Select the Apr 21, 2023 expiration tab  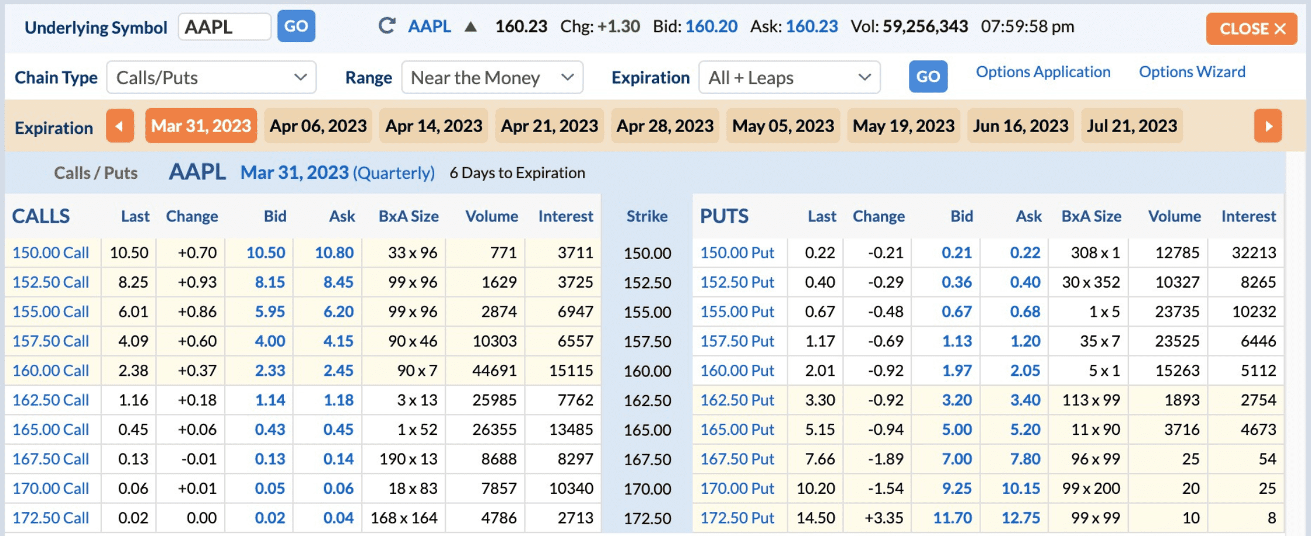coord(550,126)
